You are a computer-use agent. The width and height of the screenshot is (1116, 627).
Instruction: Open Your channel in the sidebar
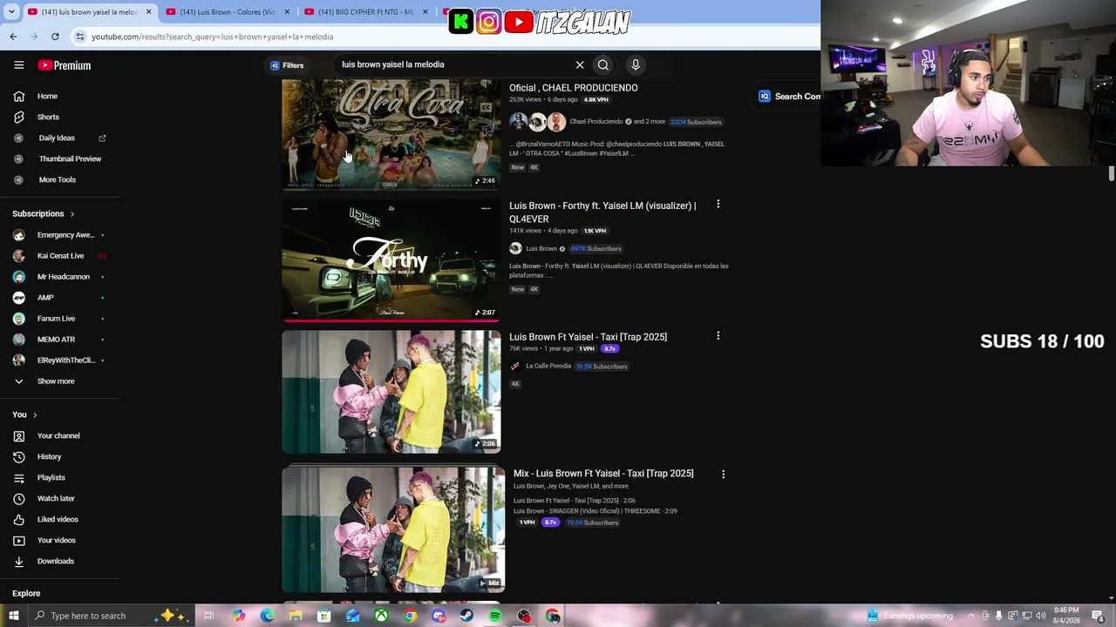pos(59,435)
